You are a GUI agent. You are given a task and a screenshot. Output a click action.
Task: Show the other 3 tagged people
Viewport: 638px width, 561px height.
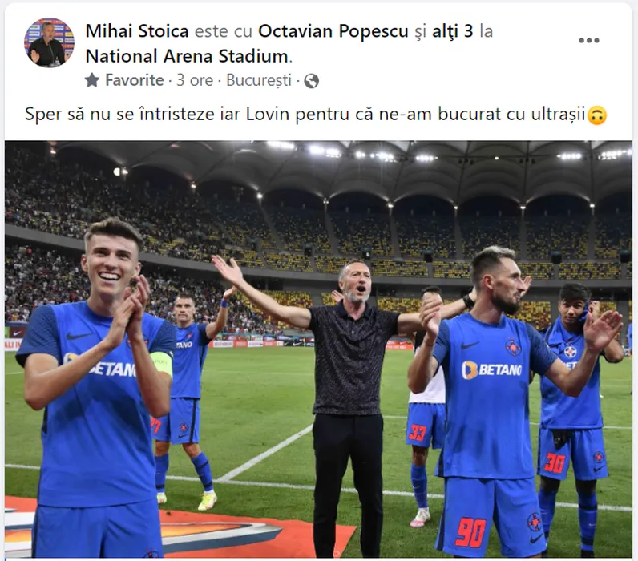point(453,31)
